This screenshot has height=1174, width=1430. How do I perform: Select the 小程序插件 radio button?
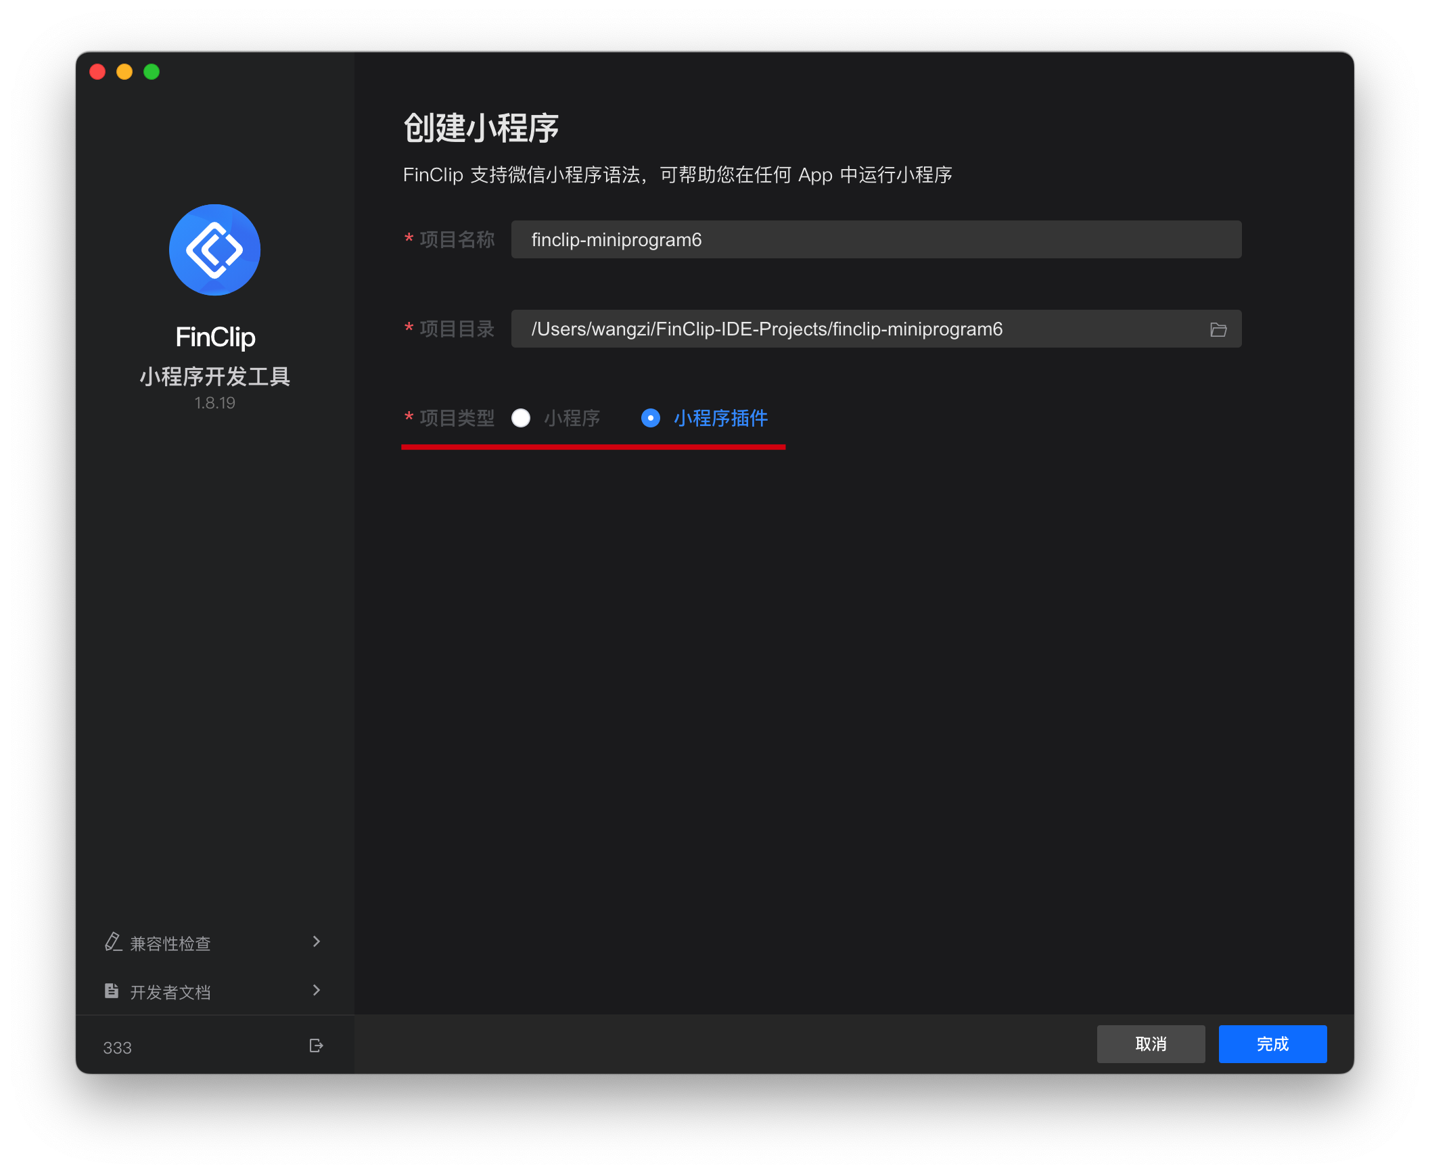point(650,418)
